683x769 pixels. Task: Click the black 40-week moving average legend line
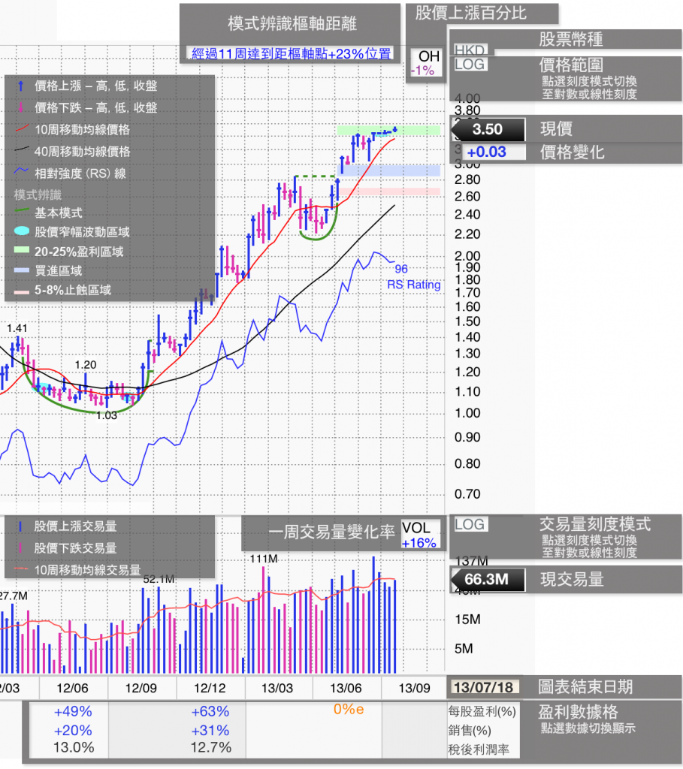click(21, 152)
